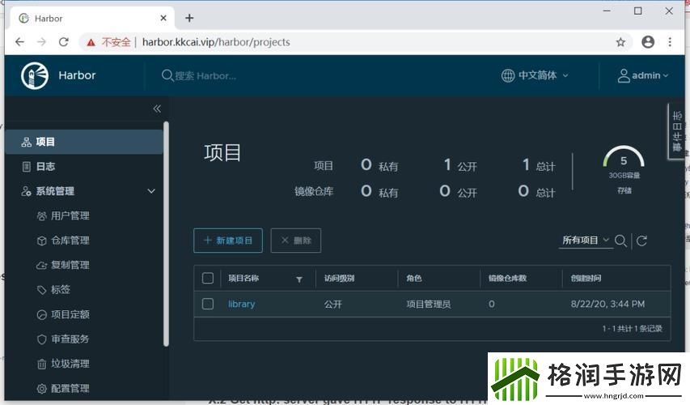Collapse the 系统管理 section chevron
The height and width of the screenshot is (405, 690).
tap(151, 191)
